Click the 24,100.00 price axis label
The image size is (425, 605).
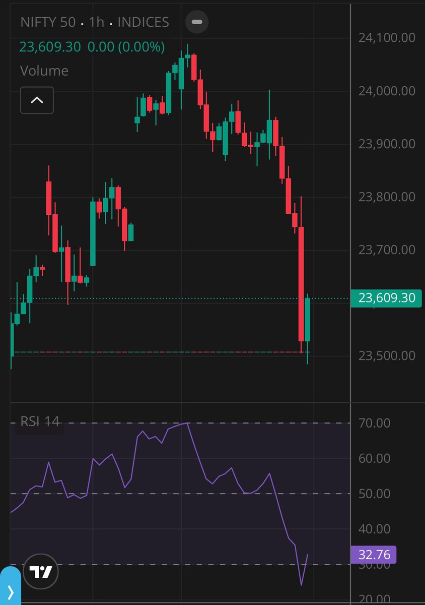click(387, 38)
